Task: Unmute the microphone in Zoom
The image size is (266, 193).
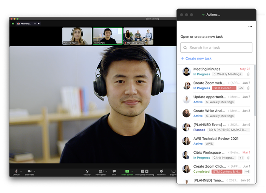Action: (16, 172)
